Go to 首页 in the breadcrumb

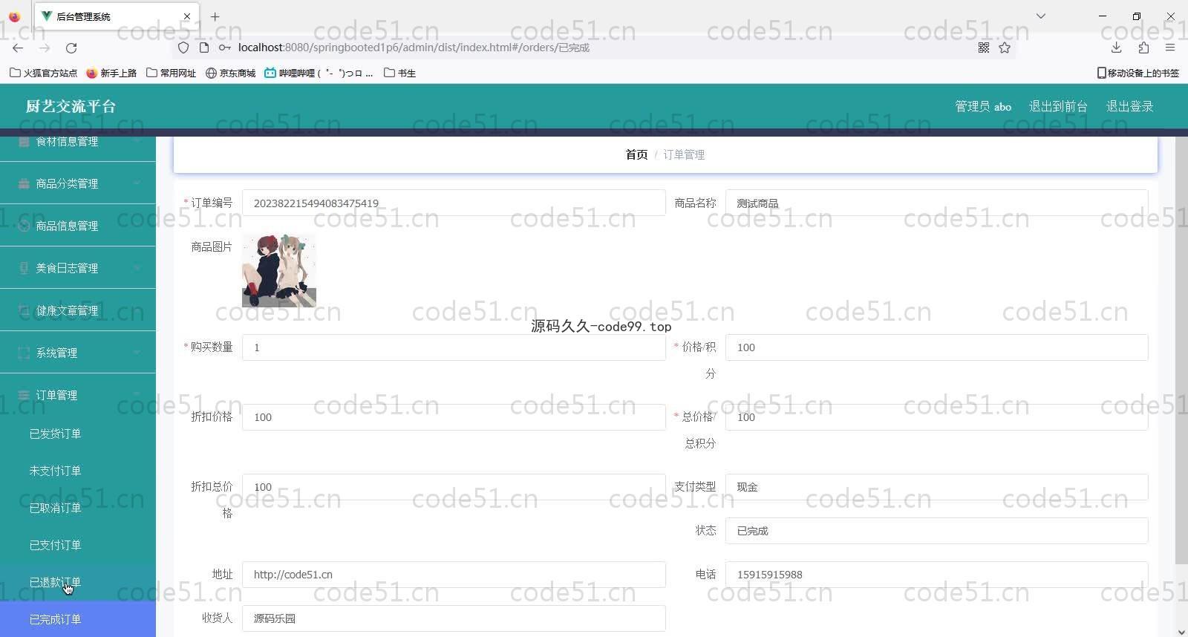pyautogui.click(x=636, y=154)
